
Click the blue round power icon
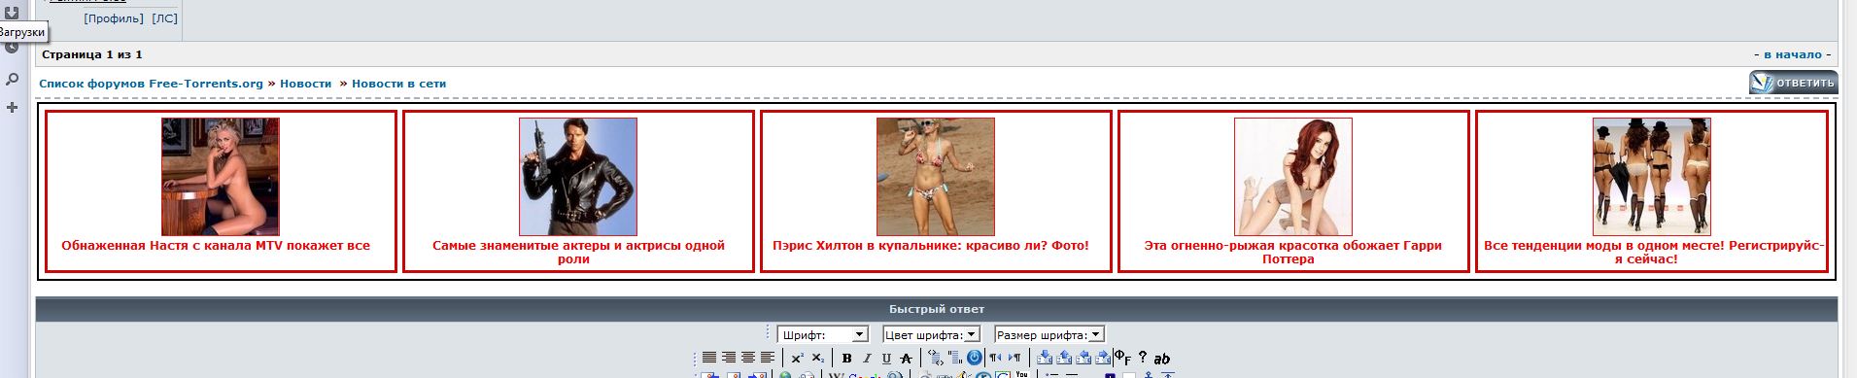[974, 358]
